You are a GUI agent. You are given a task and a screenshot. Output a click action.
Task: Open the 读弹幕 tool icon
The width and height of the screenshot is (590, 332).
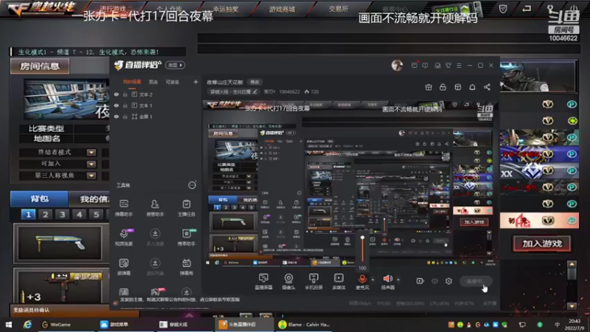coord(124,266)
